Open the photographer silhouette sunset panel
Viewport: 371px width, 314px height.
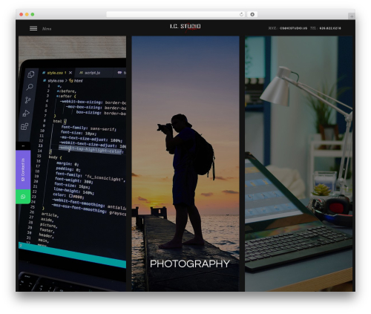pos(185,163)
